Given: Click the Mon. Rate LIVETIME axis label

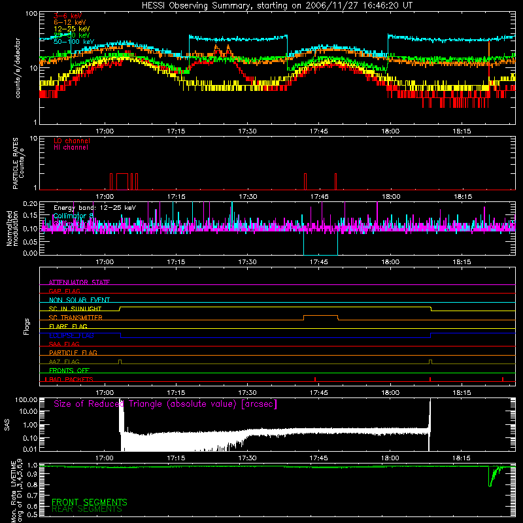Looking at the screenshot, I should click(x=17, y=491).
